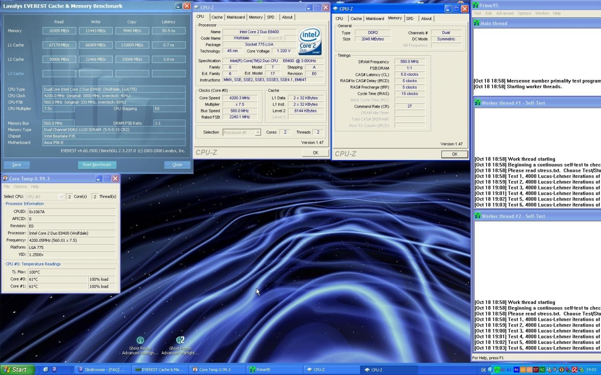This screenshot has height=375, width=601.
Task: Click Close button in EVEREST benchmark
Action: click(177, 165)
